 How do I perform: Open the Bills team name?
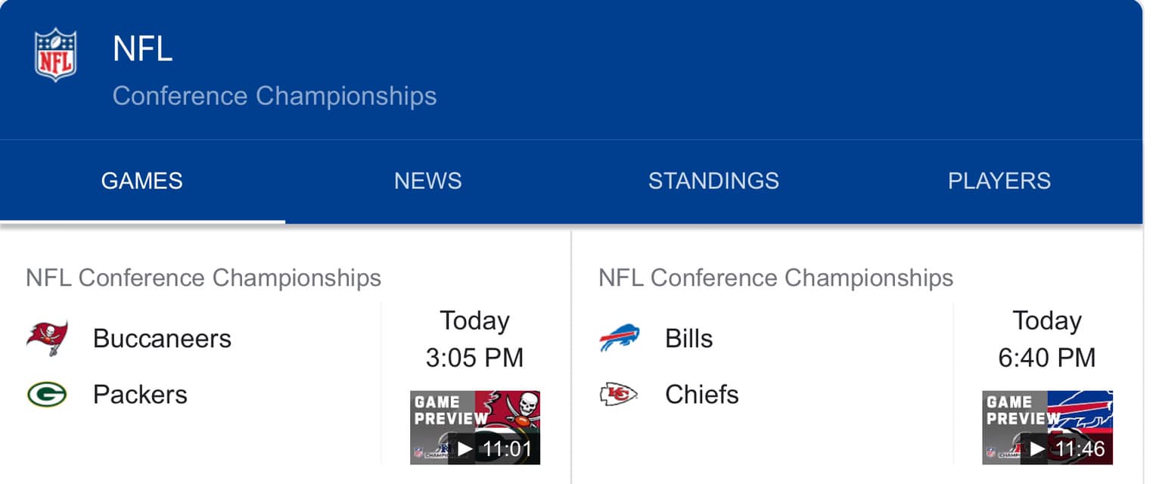(689, 338)
